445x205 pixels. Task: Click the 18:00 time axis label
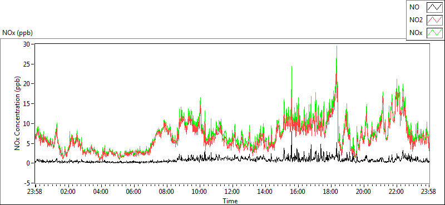pyautogui.click(x=331, y=191)
